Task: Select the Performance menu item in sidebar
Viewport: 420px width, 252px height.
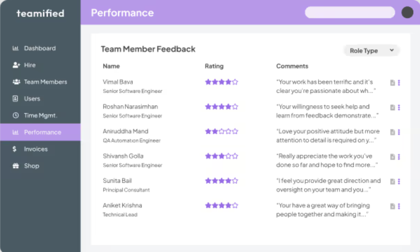Action: [x=42, y=132]
